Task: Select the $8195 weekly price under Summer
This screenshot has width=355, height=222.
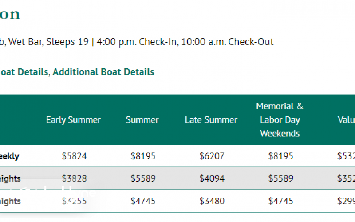Action: (x=143, y=156)
